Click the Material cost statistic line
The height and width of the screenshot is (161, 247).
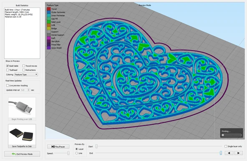(13, 17)
